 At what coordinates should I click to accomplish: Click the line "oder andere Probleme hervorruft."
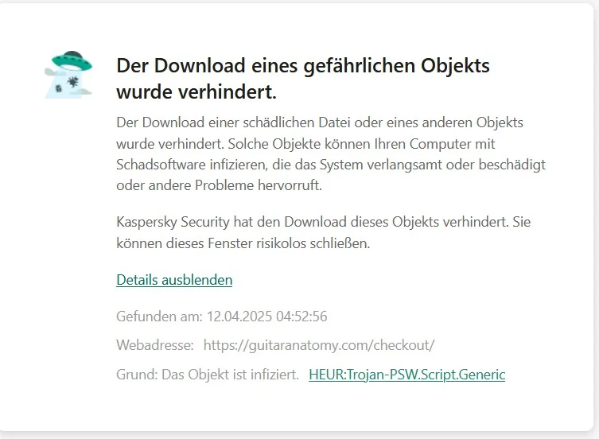click(220, 185)
